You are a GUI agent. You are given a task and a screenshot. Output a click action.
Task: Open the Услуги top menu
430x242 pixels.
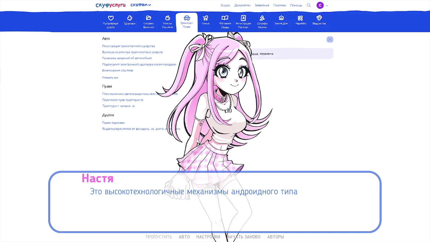tap(225, 5)
